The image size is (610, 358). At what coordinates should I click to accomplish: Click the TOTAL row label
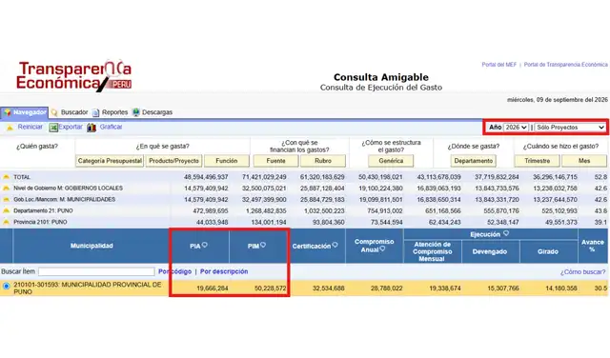22,177
